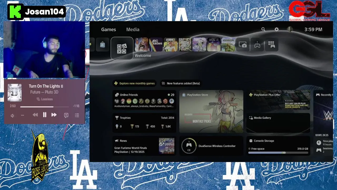Open the Remote Play controller tile
337x190 pixels.
257,45
